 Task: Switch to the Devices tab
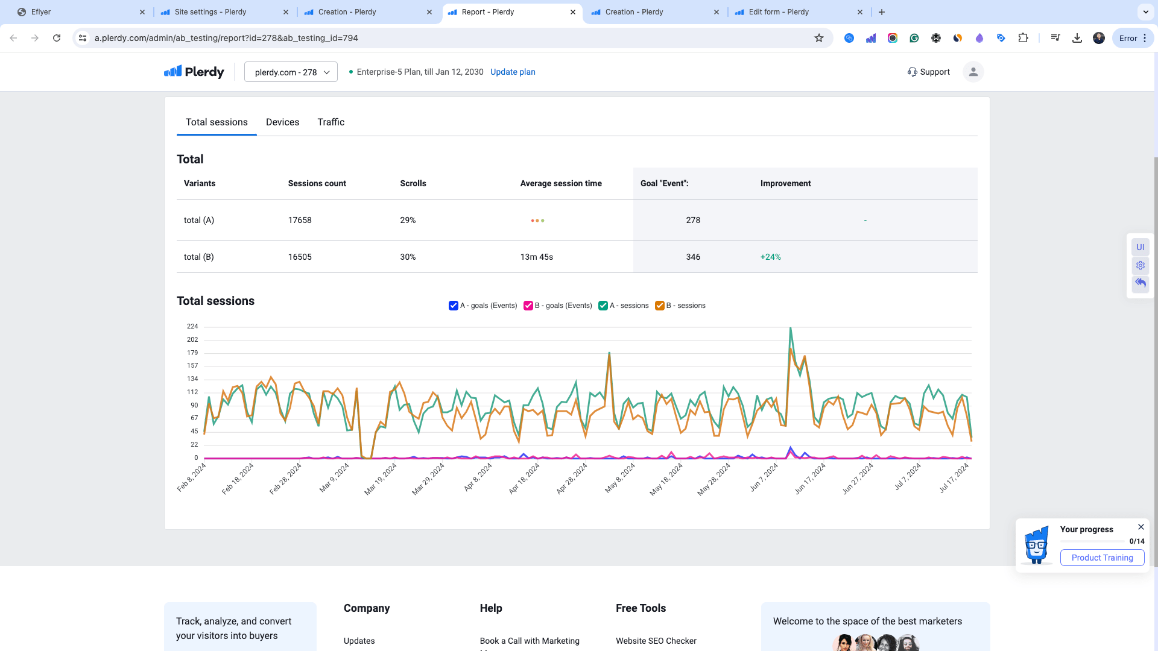coord(282,122)
